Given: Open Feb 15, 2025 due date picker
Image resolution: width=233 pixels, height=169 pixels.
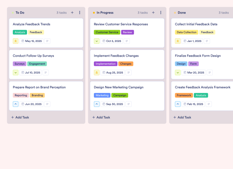Looking at the screenshot, I should point(193,104).
